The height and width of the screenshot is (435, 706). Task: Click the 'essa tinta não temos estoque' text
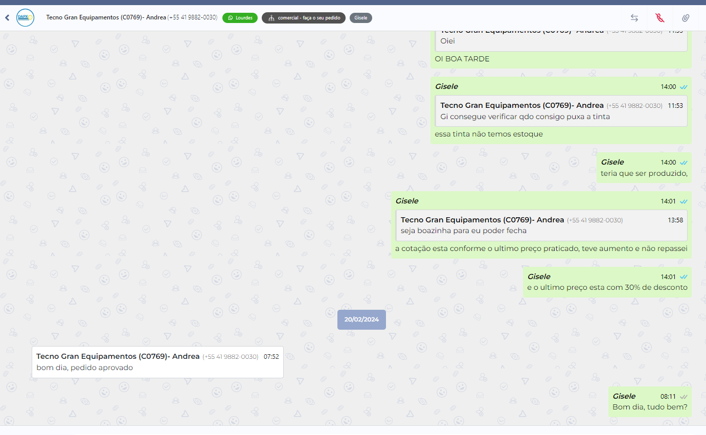click(488, 134)
